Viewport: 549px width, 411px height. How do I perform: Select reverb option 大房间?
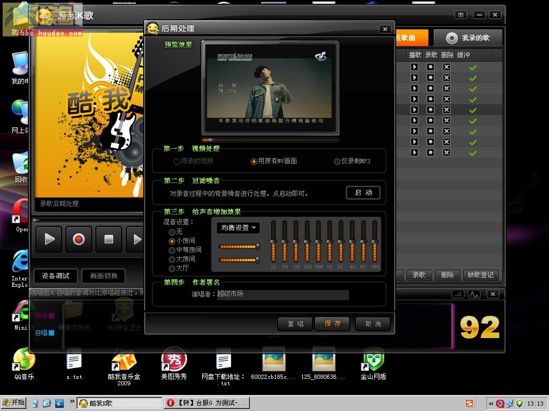182,259
